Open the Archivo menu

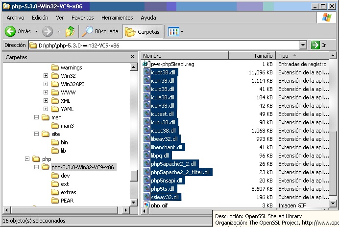(15, 18)
